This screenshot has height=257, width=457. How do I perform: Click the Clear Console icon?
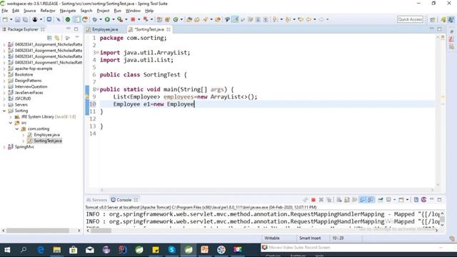tap(339, 200)
